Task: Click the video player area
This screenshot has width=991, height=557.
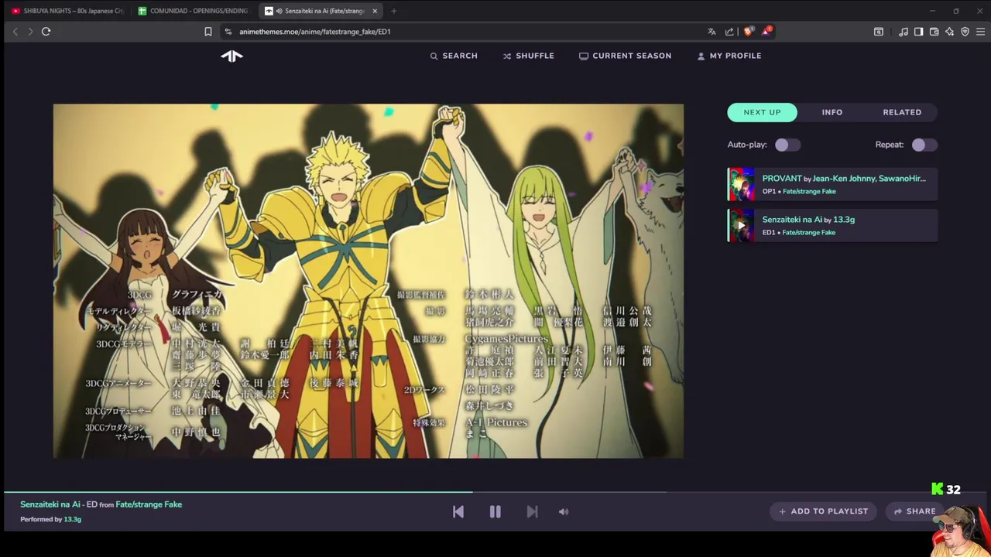Action: (x=369, y=281)
